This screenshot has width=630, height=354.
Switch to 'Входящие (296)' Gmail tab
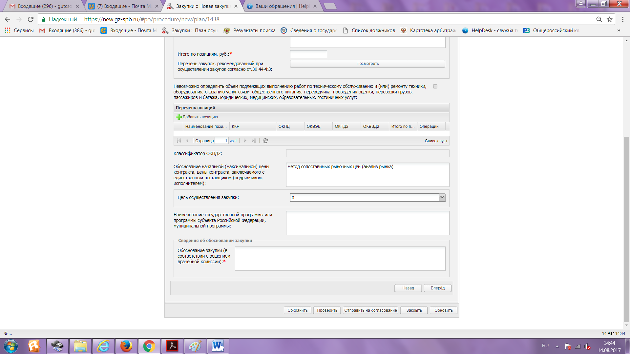[x=45, y=6]
